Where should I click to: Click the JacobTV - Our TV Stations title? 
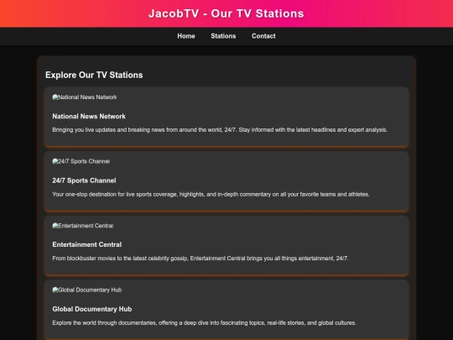pos(226,13)
